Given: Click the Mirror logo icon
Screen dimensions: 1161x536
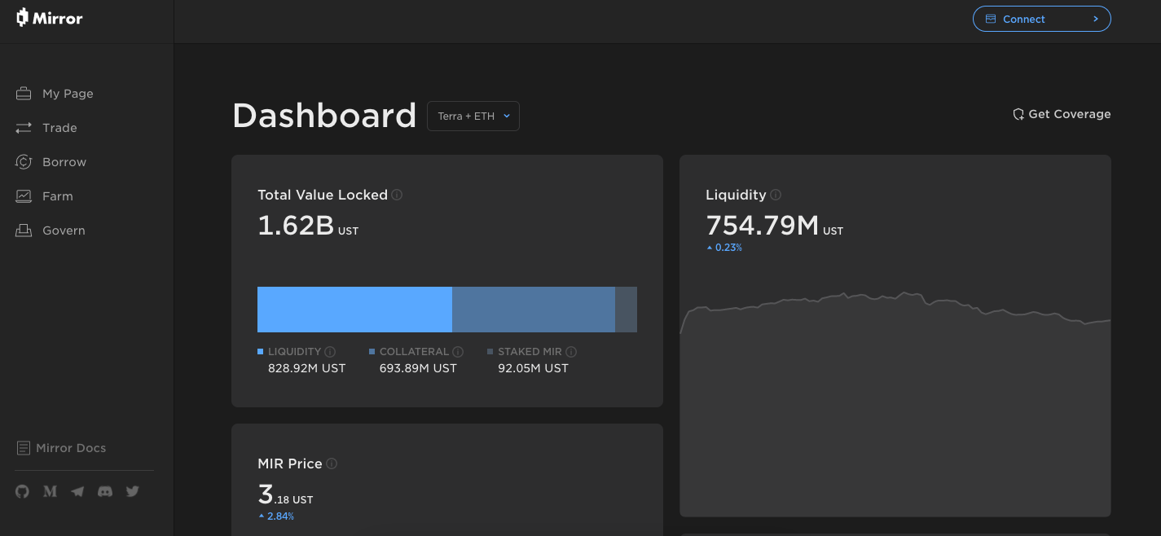Looking at the screenshot, I should (23, 17).
